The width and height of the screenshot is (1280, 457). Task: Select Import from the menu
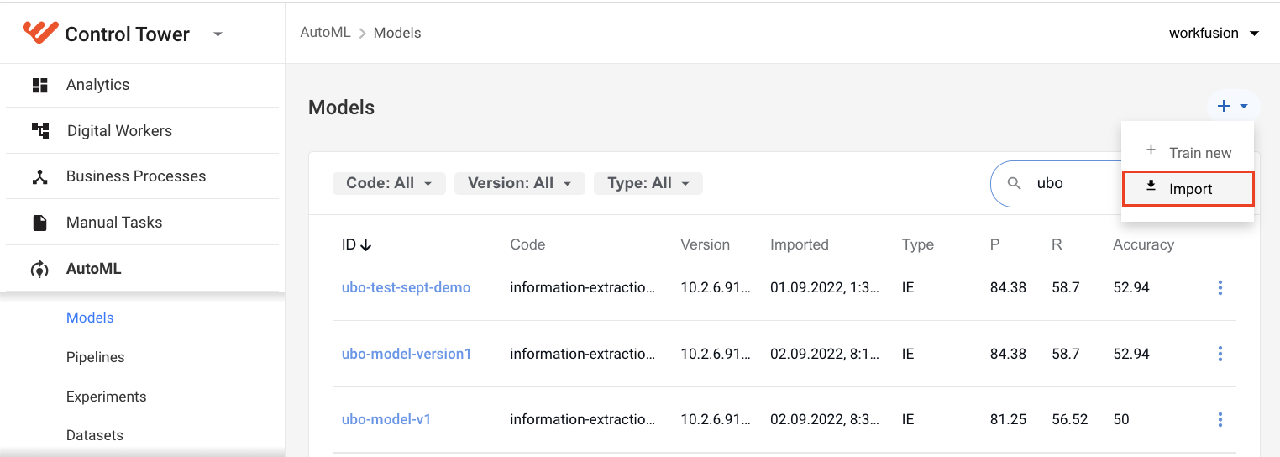click(1188, 188)
